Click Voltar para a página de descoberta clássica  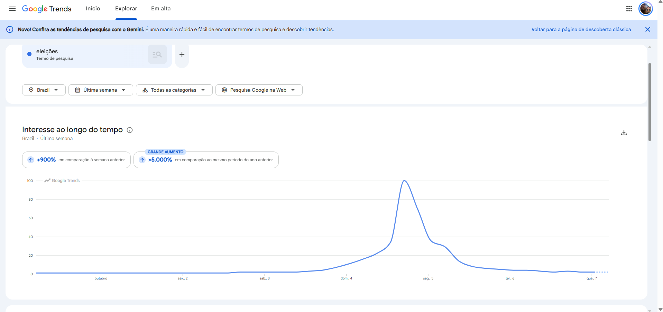coord(581,29)
